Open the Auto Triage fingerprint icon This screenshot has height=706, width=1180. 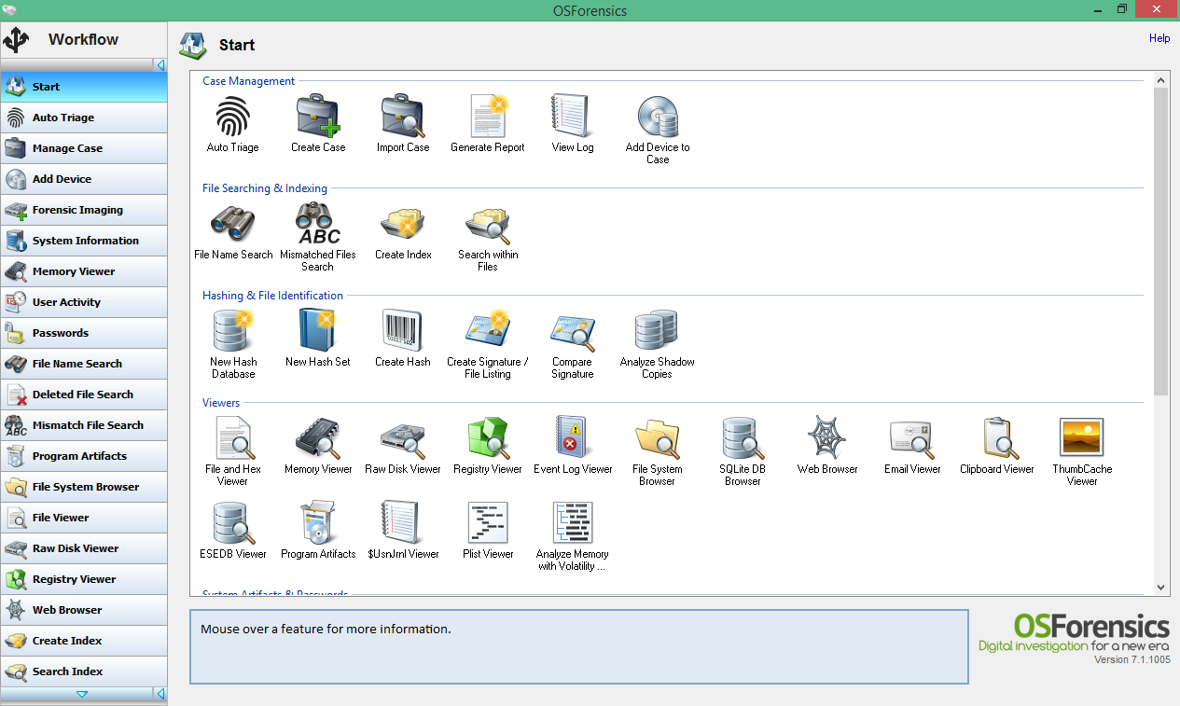(x=232, y=117)
